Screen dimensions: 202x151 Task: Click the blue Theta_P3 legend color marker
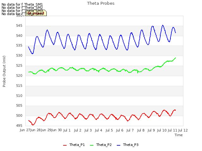tap(118, 145)
